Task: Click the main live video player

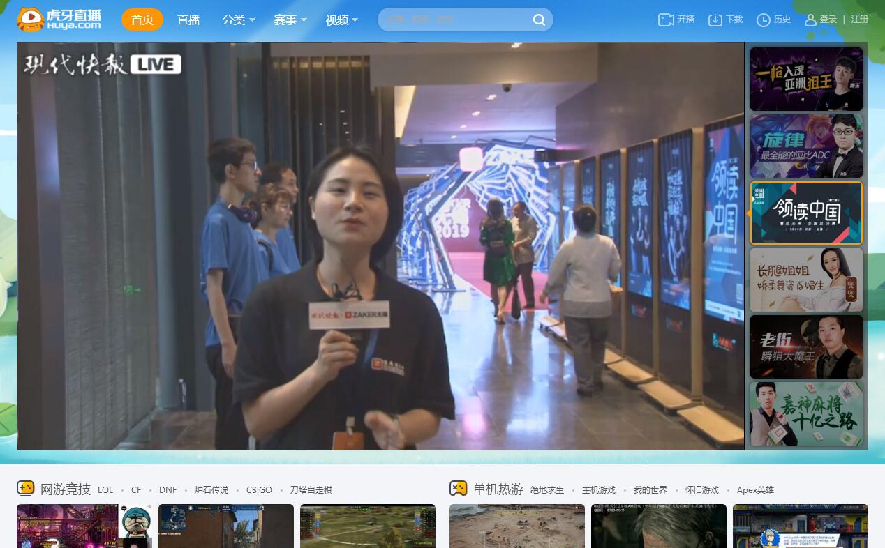Action: coord(380,246)
